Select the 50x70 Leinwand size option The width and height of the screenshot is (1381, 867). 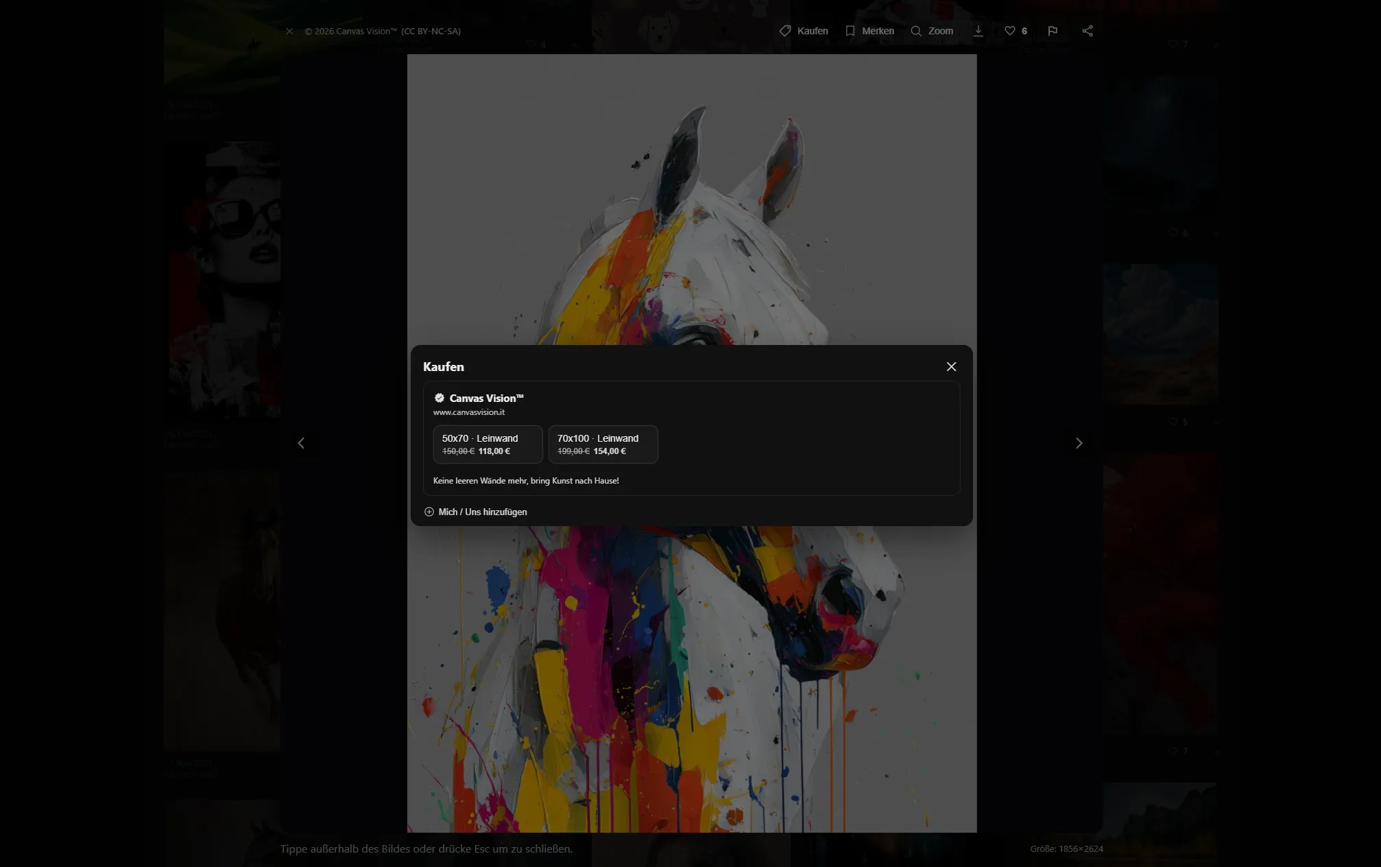[x=488, y=444]
